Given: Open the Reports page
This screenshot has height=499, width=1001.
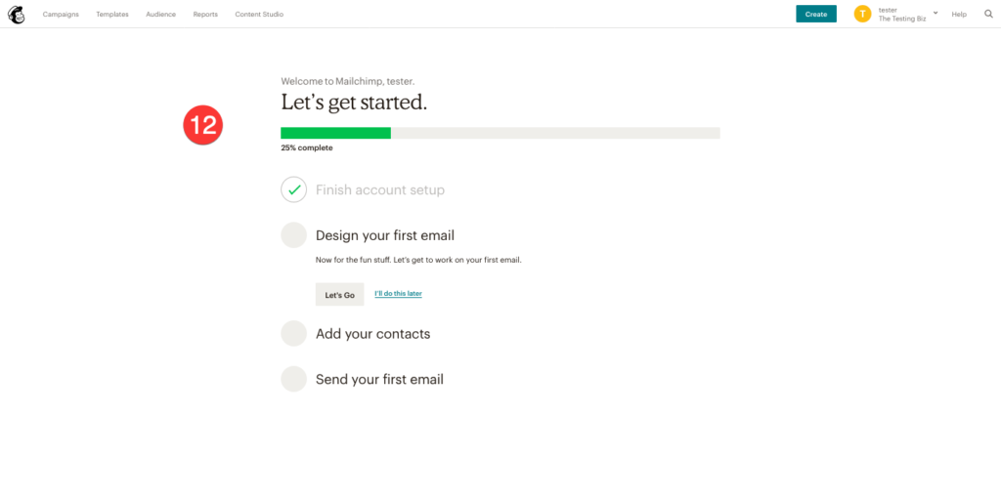Looking at the screenshot, I should point(205,15).
